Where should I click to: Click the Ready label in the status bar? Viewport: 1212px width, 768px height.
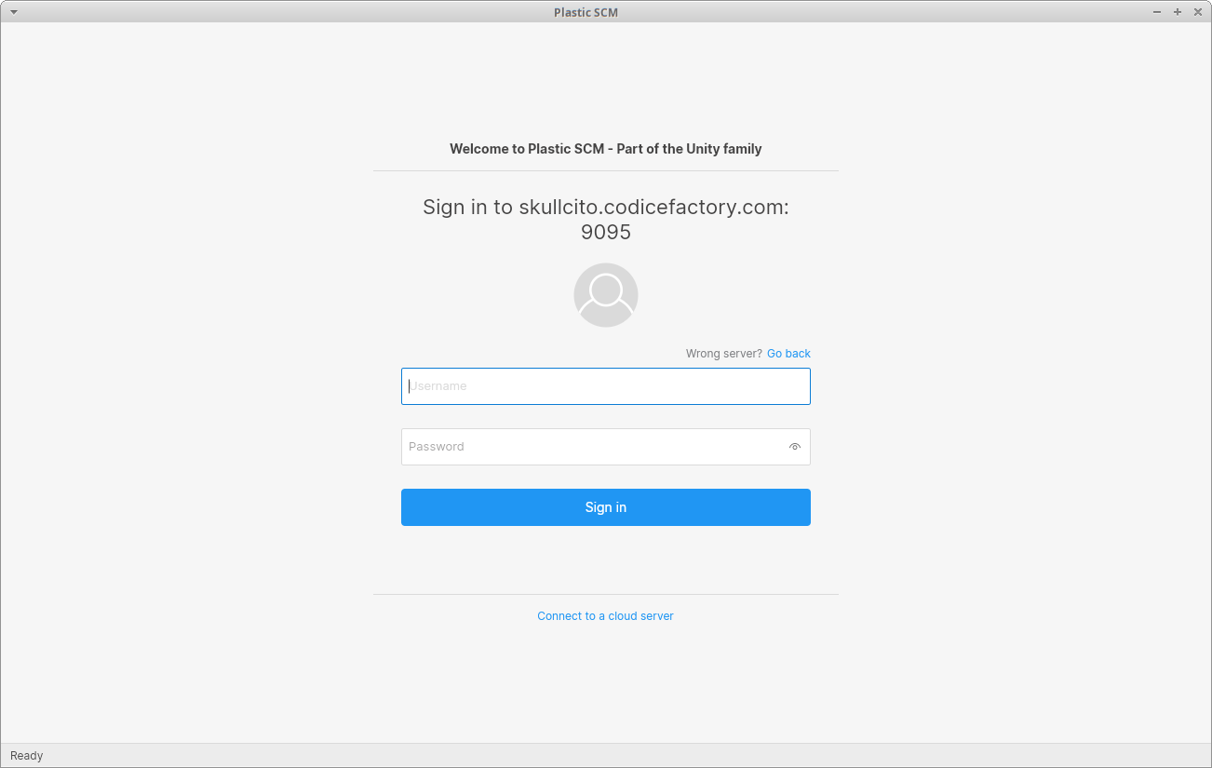(25, 755)
